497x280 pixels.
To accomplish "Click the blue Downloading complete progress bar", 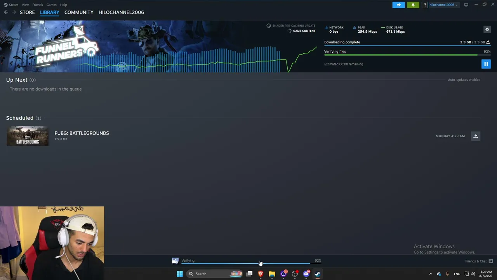I will click(x=407, y=45).
